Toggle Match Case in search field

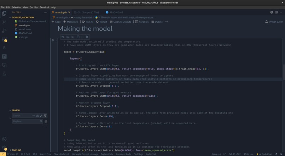click(34, 116)
